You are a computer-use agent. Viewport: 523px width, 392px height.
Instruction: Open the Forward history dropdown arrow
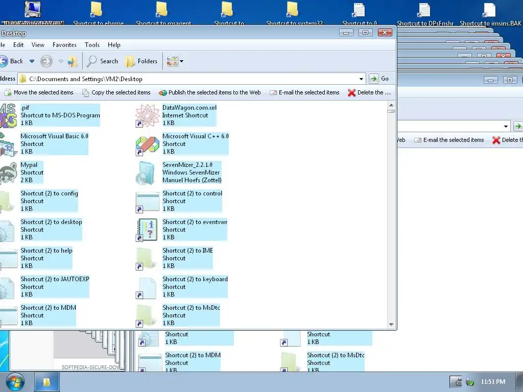[61, 61]
